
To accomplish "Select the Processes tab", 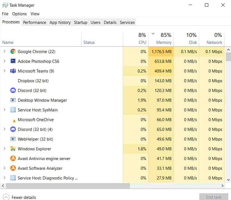I will pos(11,22).
